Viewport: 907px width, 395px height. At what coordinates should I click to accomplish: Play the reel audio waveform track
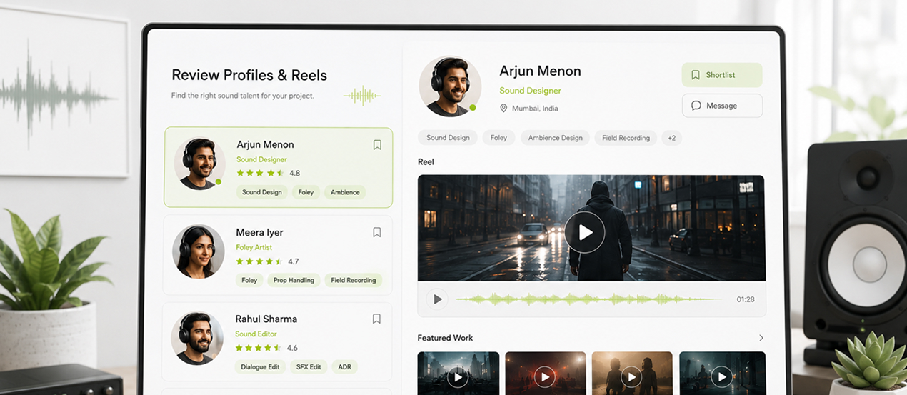pos(437,299)
